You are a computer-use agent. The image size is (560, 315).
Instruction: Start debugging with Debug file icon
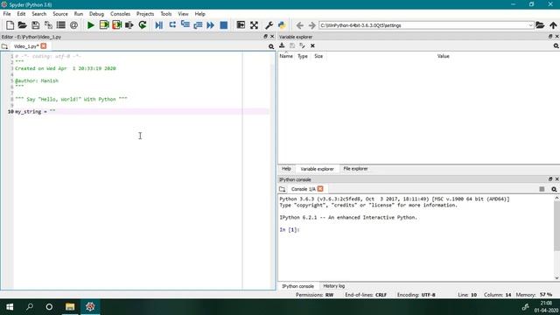(159, 25)
